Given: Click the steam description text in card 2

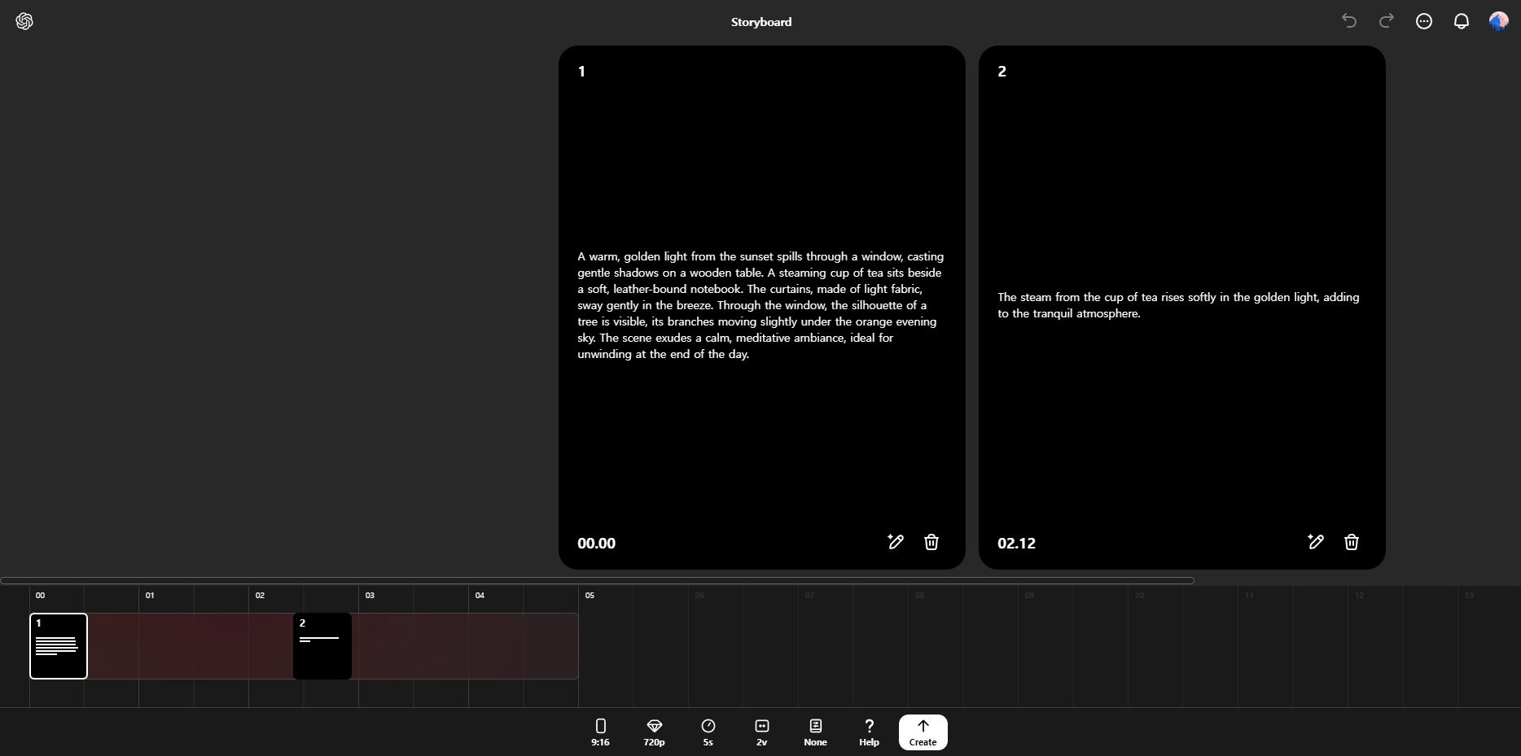Looking at the screenshot, I should click(1178, 305).
